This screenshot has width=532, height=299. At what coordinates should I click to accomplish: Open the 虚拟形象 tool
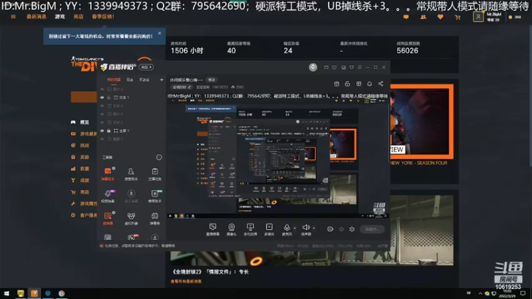(x=131, y=219)
